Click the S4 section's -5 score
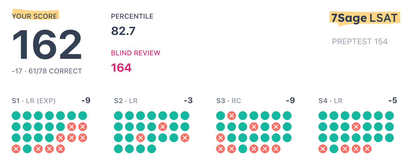409x166 pixels. pos(393,101)
